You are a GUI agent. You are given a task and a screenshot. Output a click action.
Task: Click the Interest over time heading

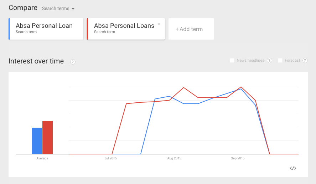coord(36,61)
